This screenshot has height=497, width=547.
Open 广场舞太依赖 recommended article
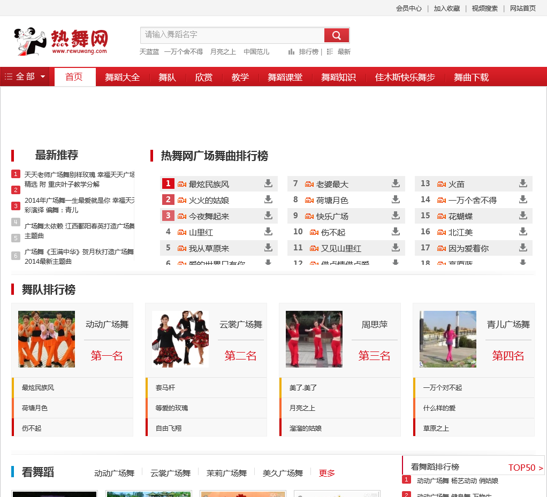(x=80, y=231)
